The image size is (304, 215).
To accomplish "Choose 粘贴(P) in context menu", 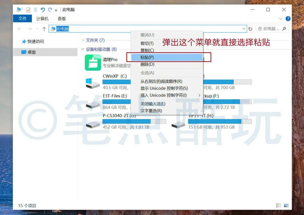I will pyautogui.click(x=167, y=57).
